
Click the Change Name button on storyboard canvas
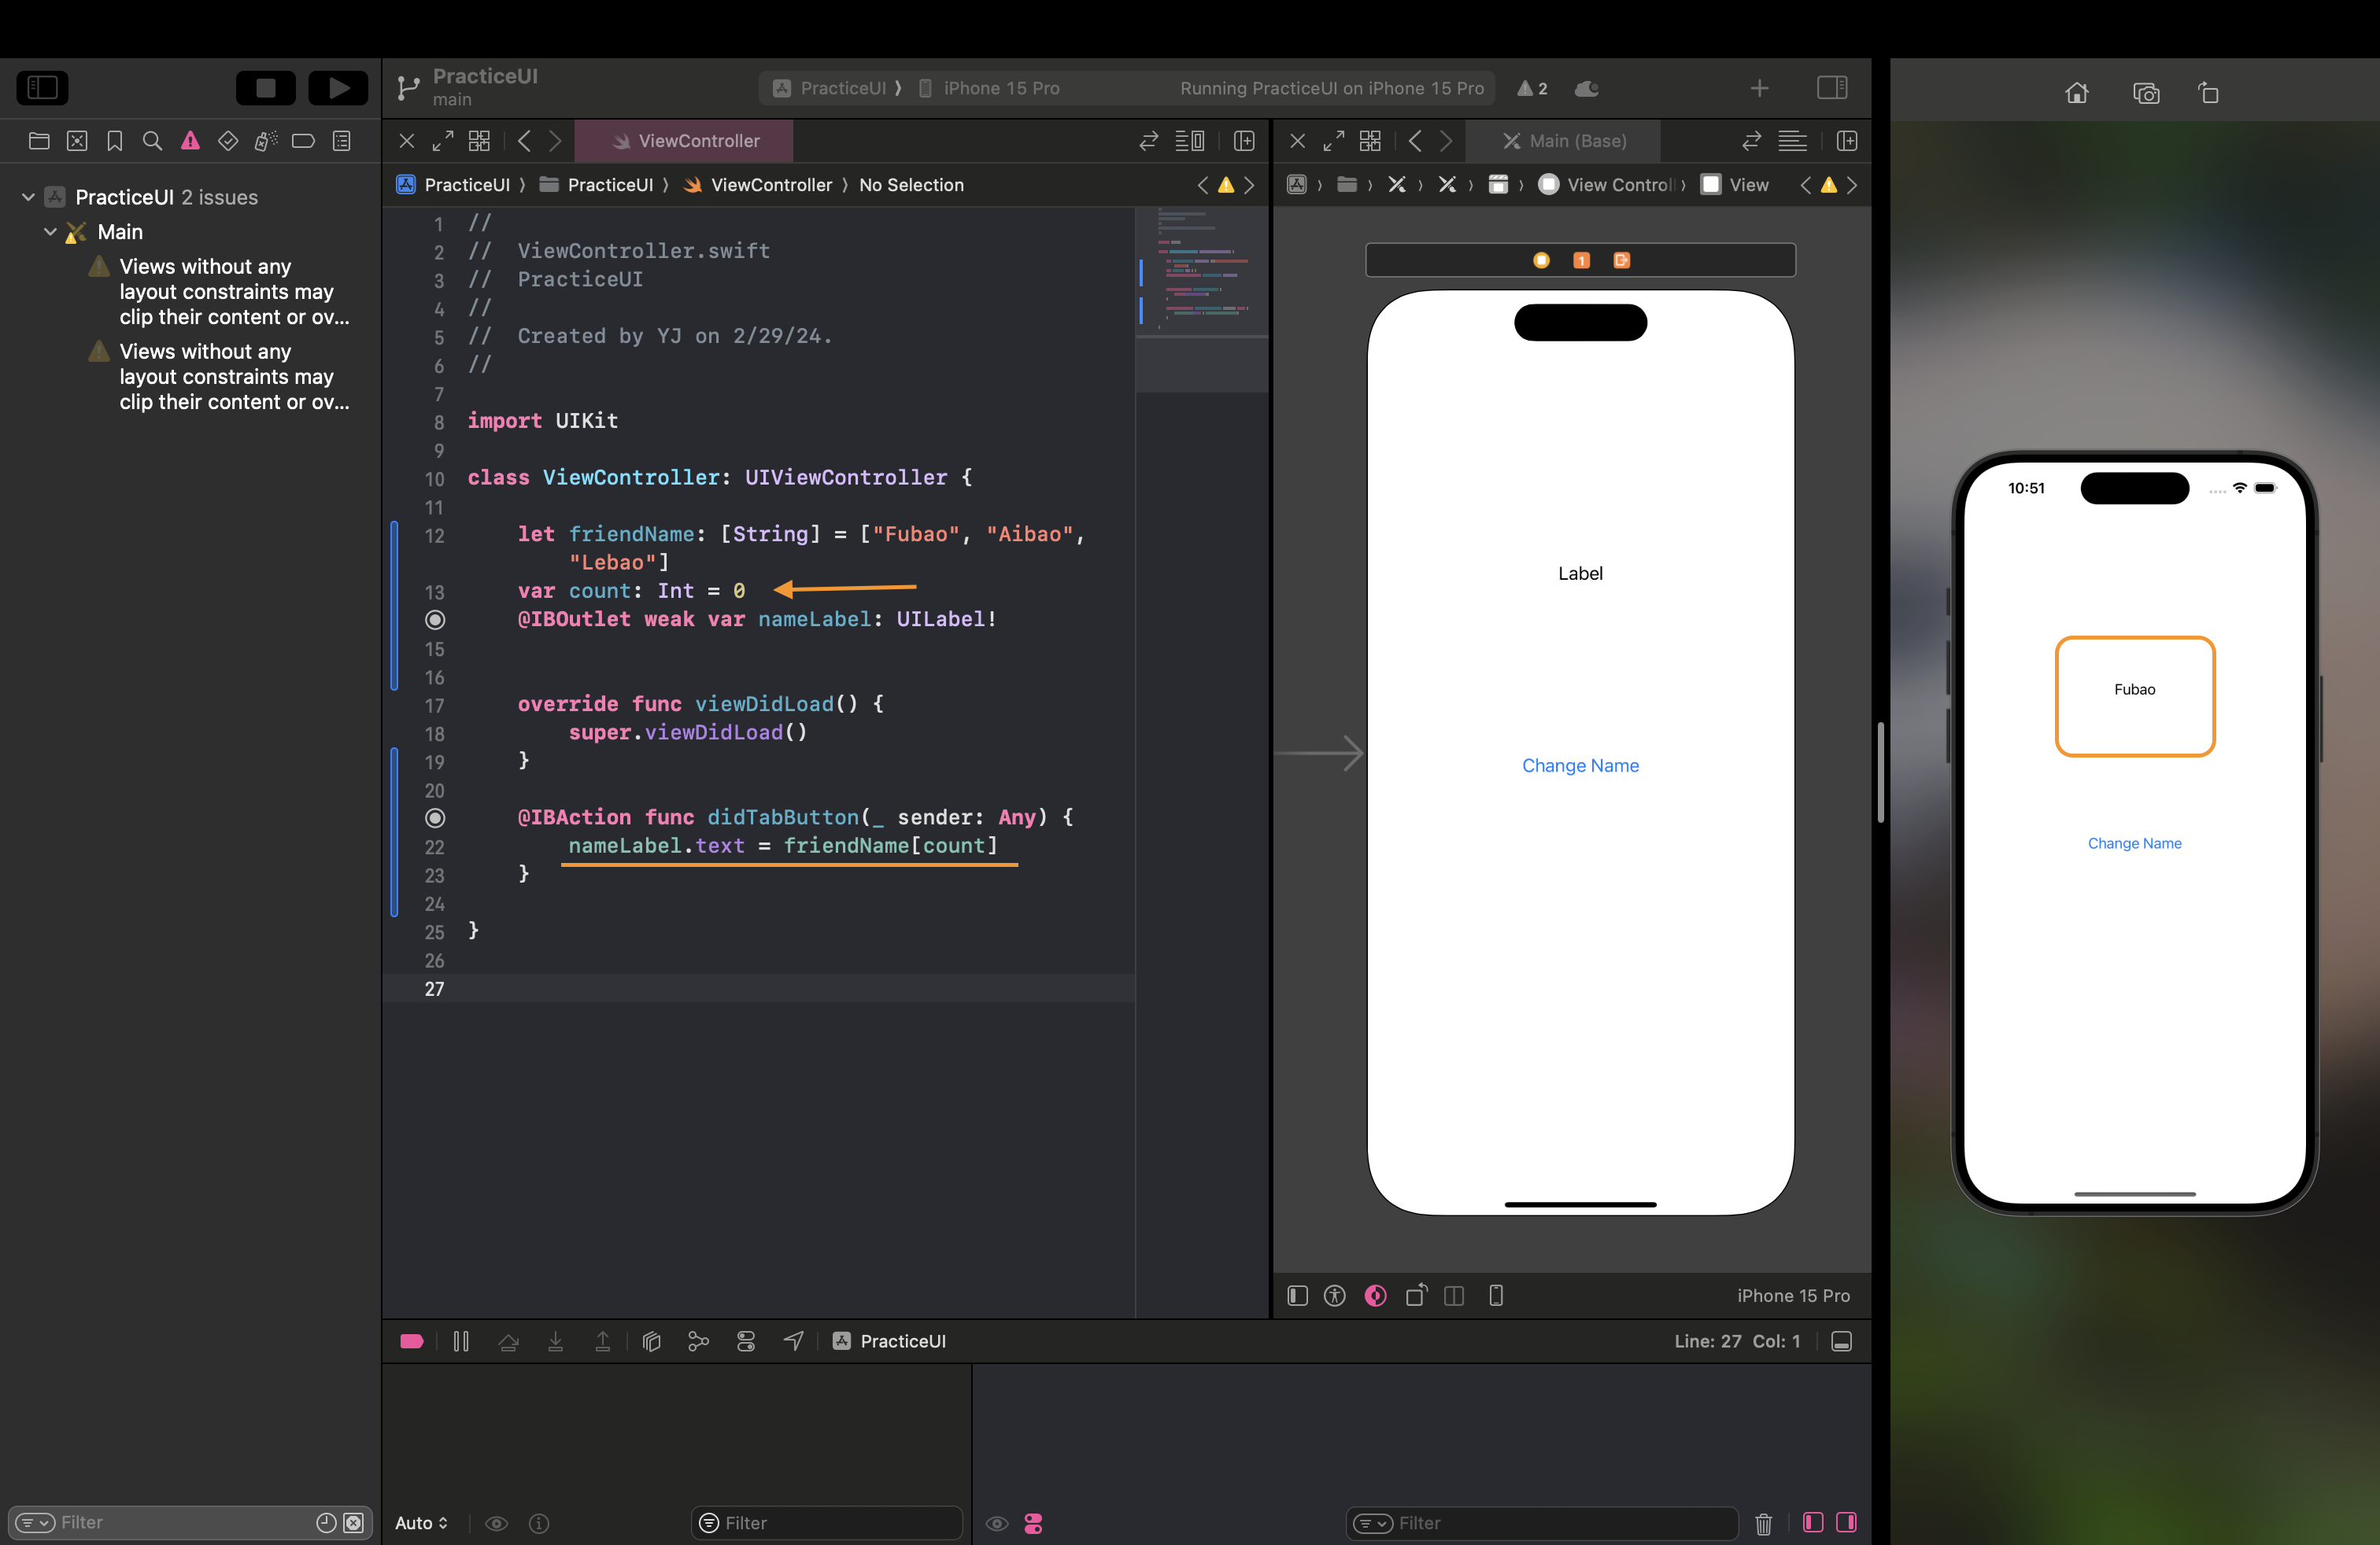pyautogui.click(x=1580, y=765)
